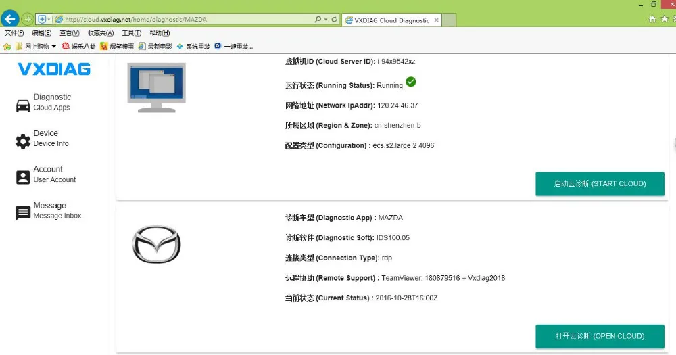Open favorites star icon
Viewport: 676px width, 355px height.
click(665, 19)
